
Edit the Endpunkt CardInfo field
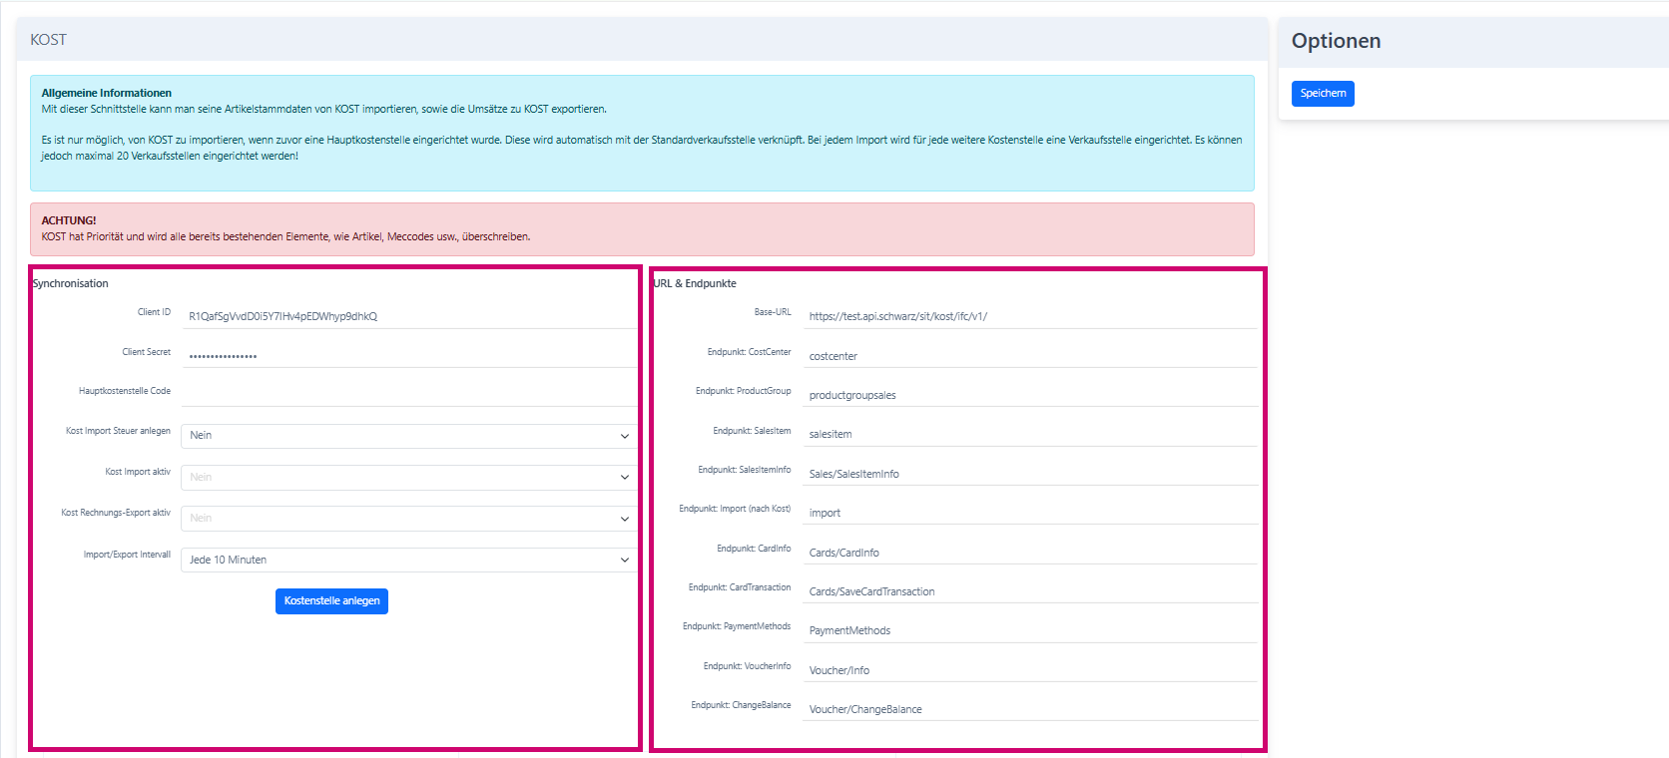(x=1030, y=552)
